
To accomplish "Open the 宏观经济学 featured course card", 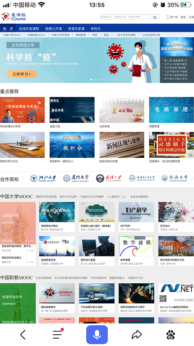I will click(18, 222).
